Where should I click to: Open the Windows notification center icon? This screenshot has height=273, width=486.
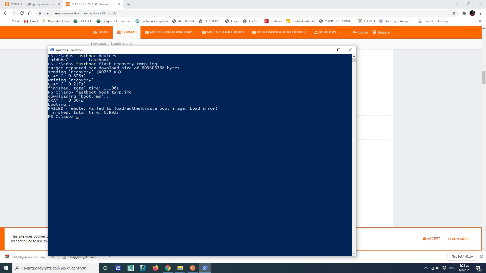click(478, 268)
